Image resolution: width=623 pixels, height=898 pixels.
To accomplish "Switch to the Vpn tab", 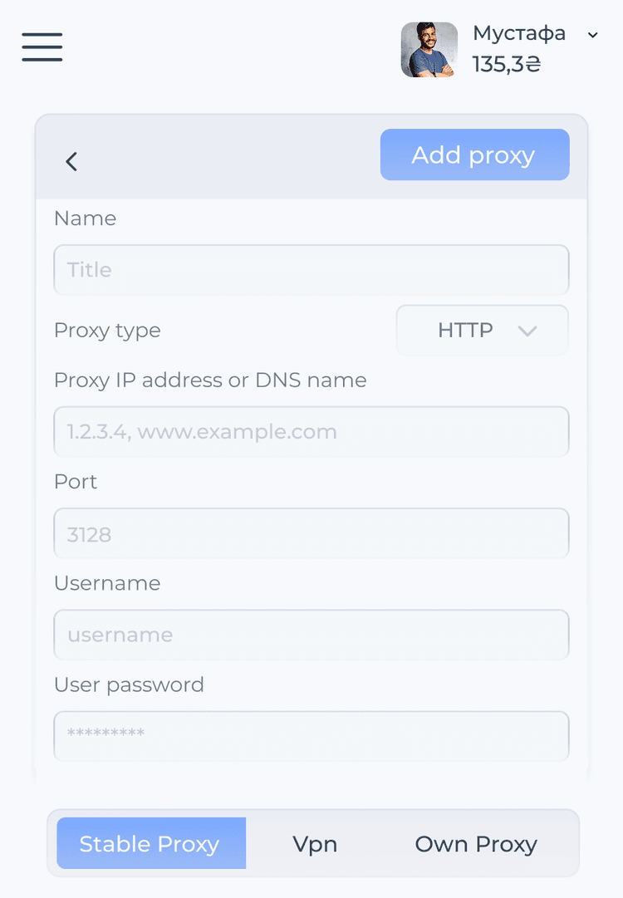I will point(314,843).
